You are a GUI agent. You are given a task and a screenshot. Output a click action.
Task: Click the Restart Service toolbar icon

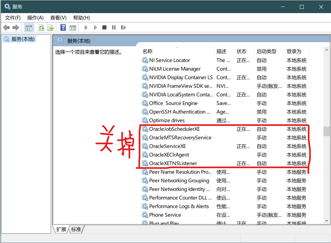tap(123, 28)
